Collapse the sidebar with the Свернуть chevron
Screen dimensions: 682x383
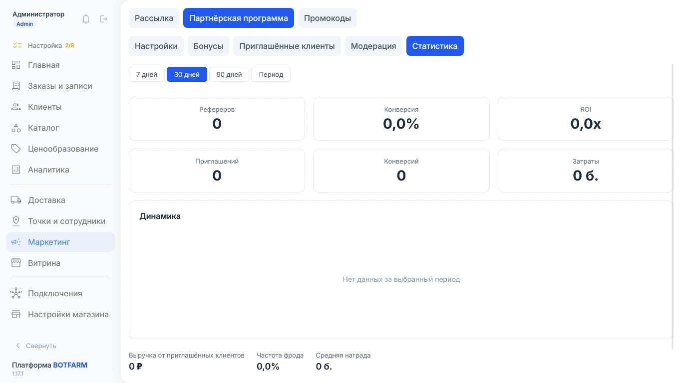pos(18,346)
